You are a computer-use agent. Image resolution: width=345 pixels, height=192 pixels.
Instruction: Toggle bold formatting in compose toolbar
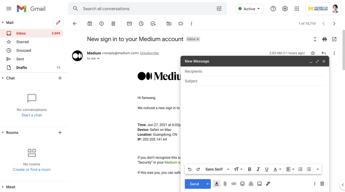pyautogui.click(x=249, y=169)
